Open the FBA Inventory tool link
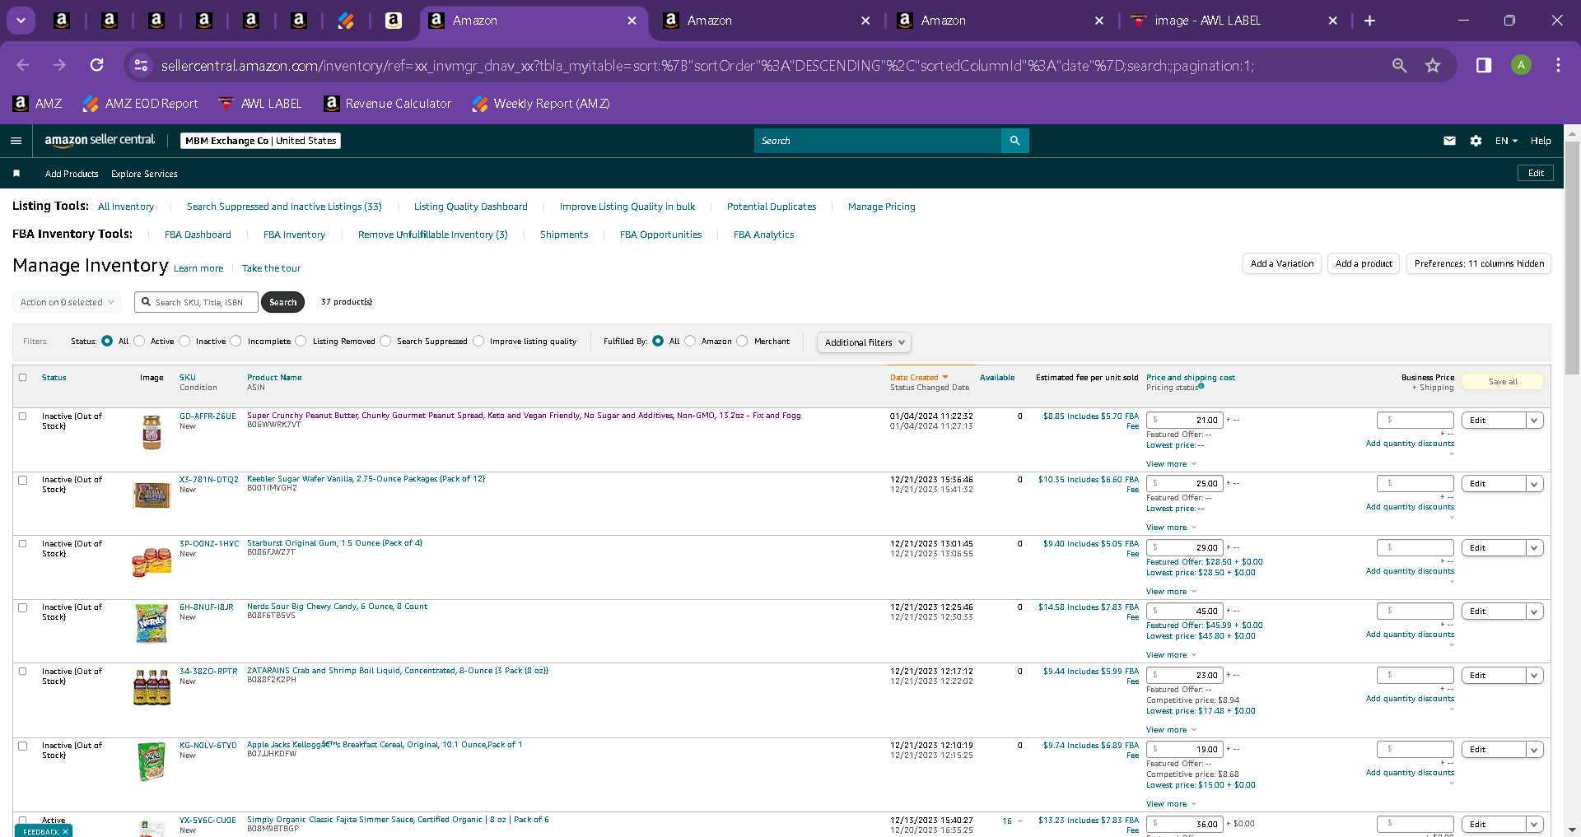Viewport: 1581px width, 837px height. 294,235
